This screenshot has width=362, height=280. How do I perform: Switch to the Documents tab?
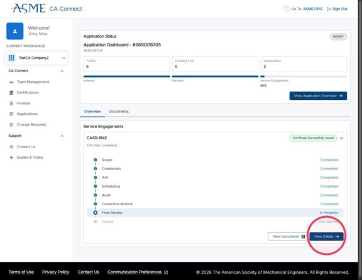[119, 111]
